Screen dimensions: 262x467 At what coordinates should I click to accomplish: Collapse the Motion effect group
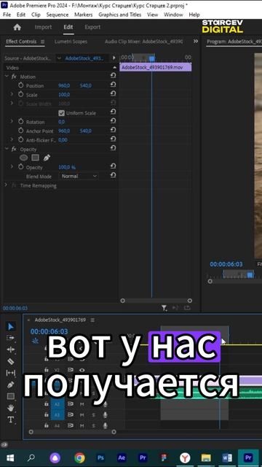point(7,76)
